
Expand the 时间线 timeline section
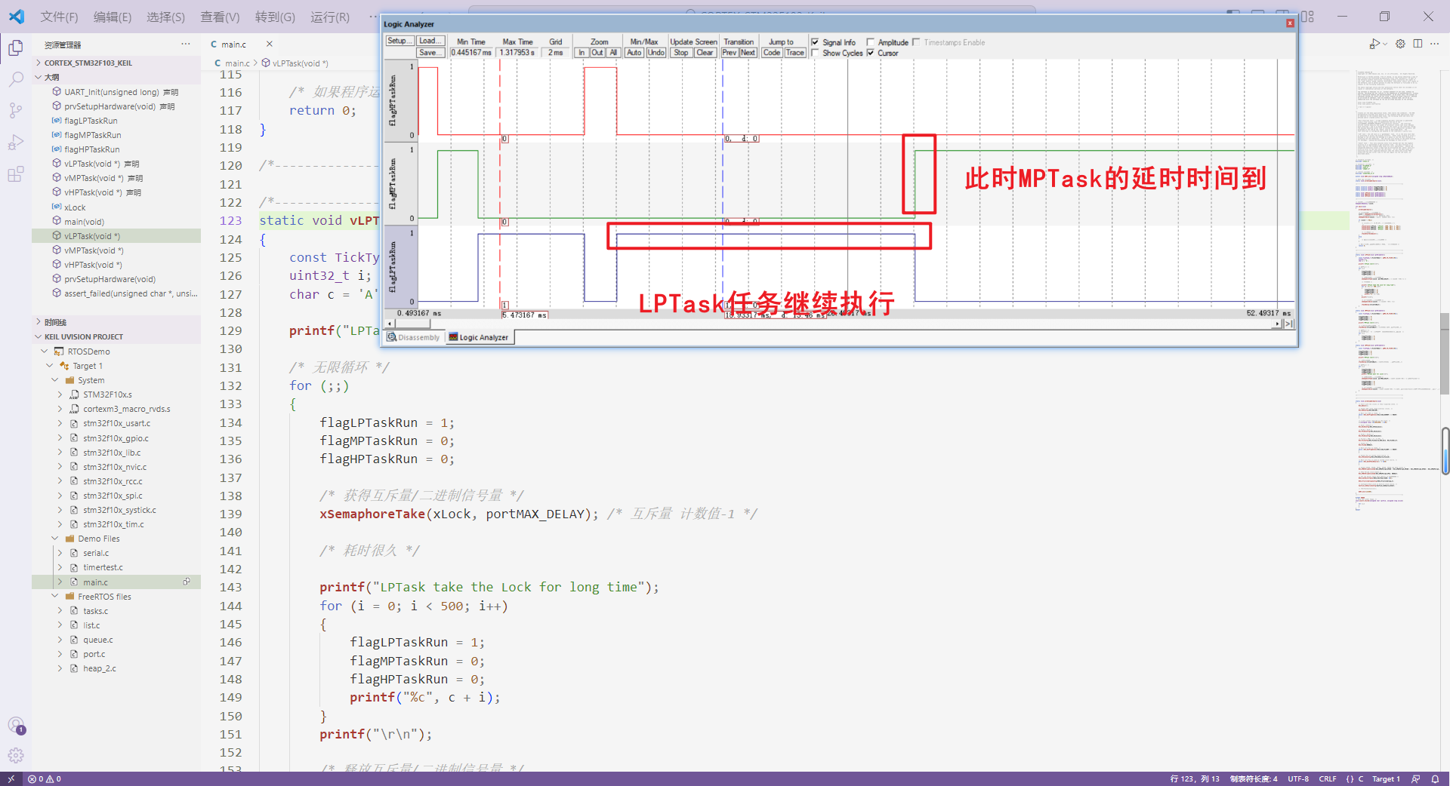coord(116,322)
